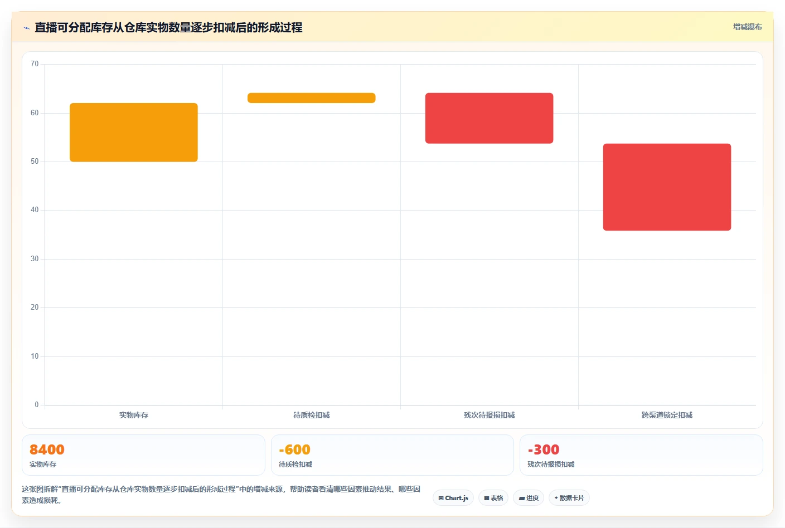The width and height of the screenshot is (785, 528).
Task: Click the y-axis value 40
Action: 35,210
